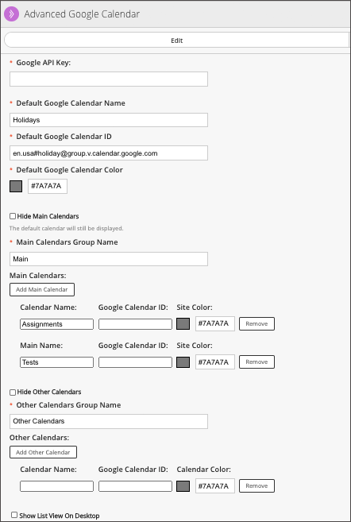Enable Show List View On Desktop
The height and width of the screenshot is (522, 351).
14,515
